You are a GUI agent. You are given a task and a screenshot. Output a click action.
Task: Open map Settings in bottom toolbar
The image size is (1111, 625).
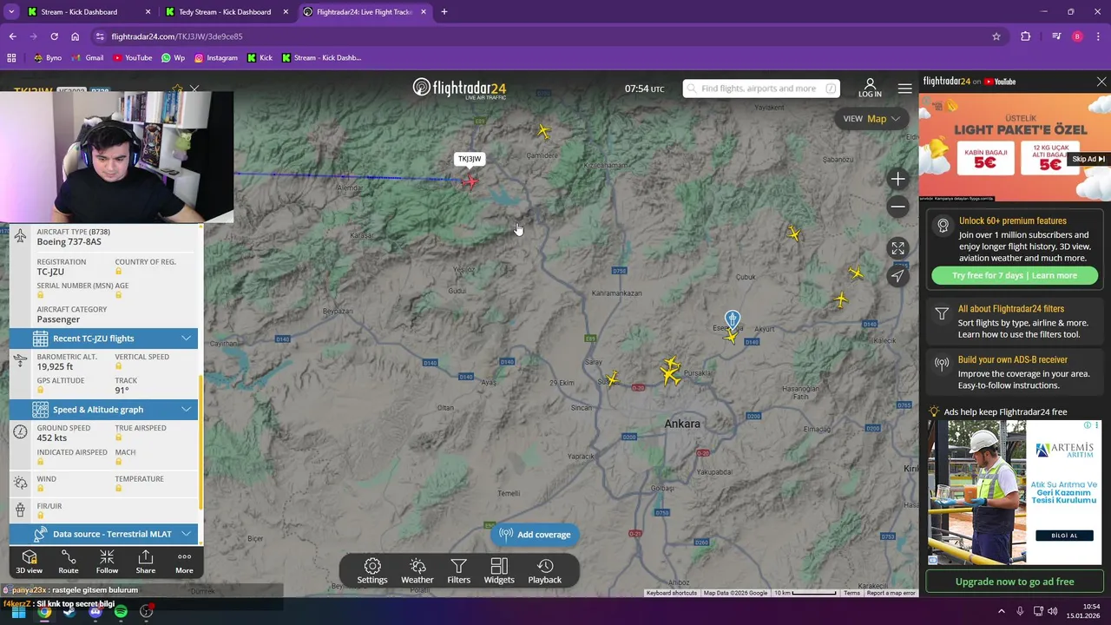pyautogui.click(x=372, y=571)
